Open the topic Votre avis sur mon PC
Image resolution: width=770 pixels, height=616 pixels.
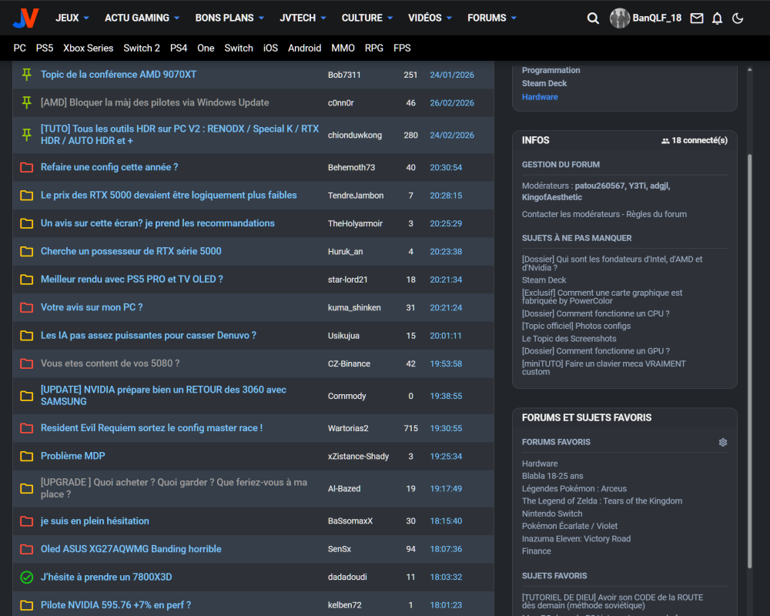pyautogui.click(x=92, y=307)
